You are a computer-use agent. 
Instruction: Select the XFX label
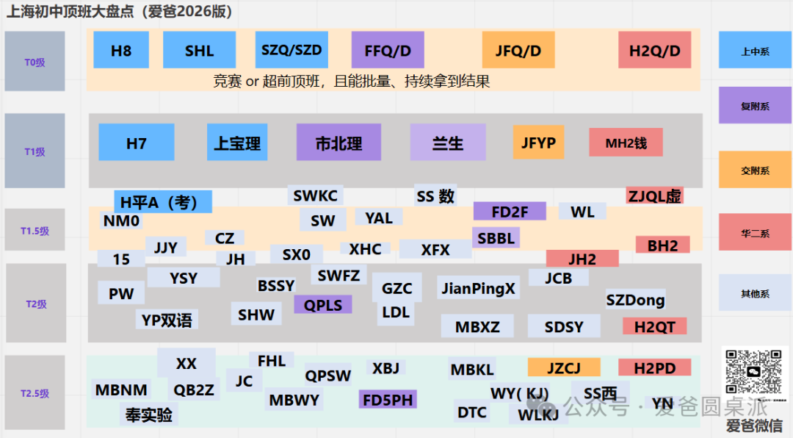[x=435, y=249]
